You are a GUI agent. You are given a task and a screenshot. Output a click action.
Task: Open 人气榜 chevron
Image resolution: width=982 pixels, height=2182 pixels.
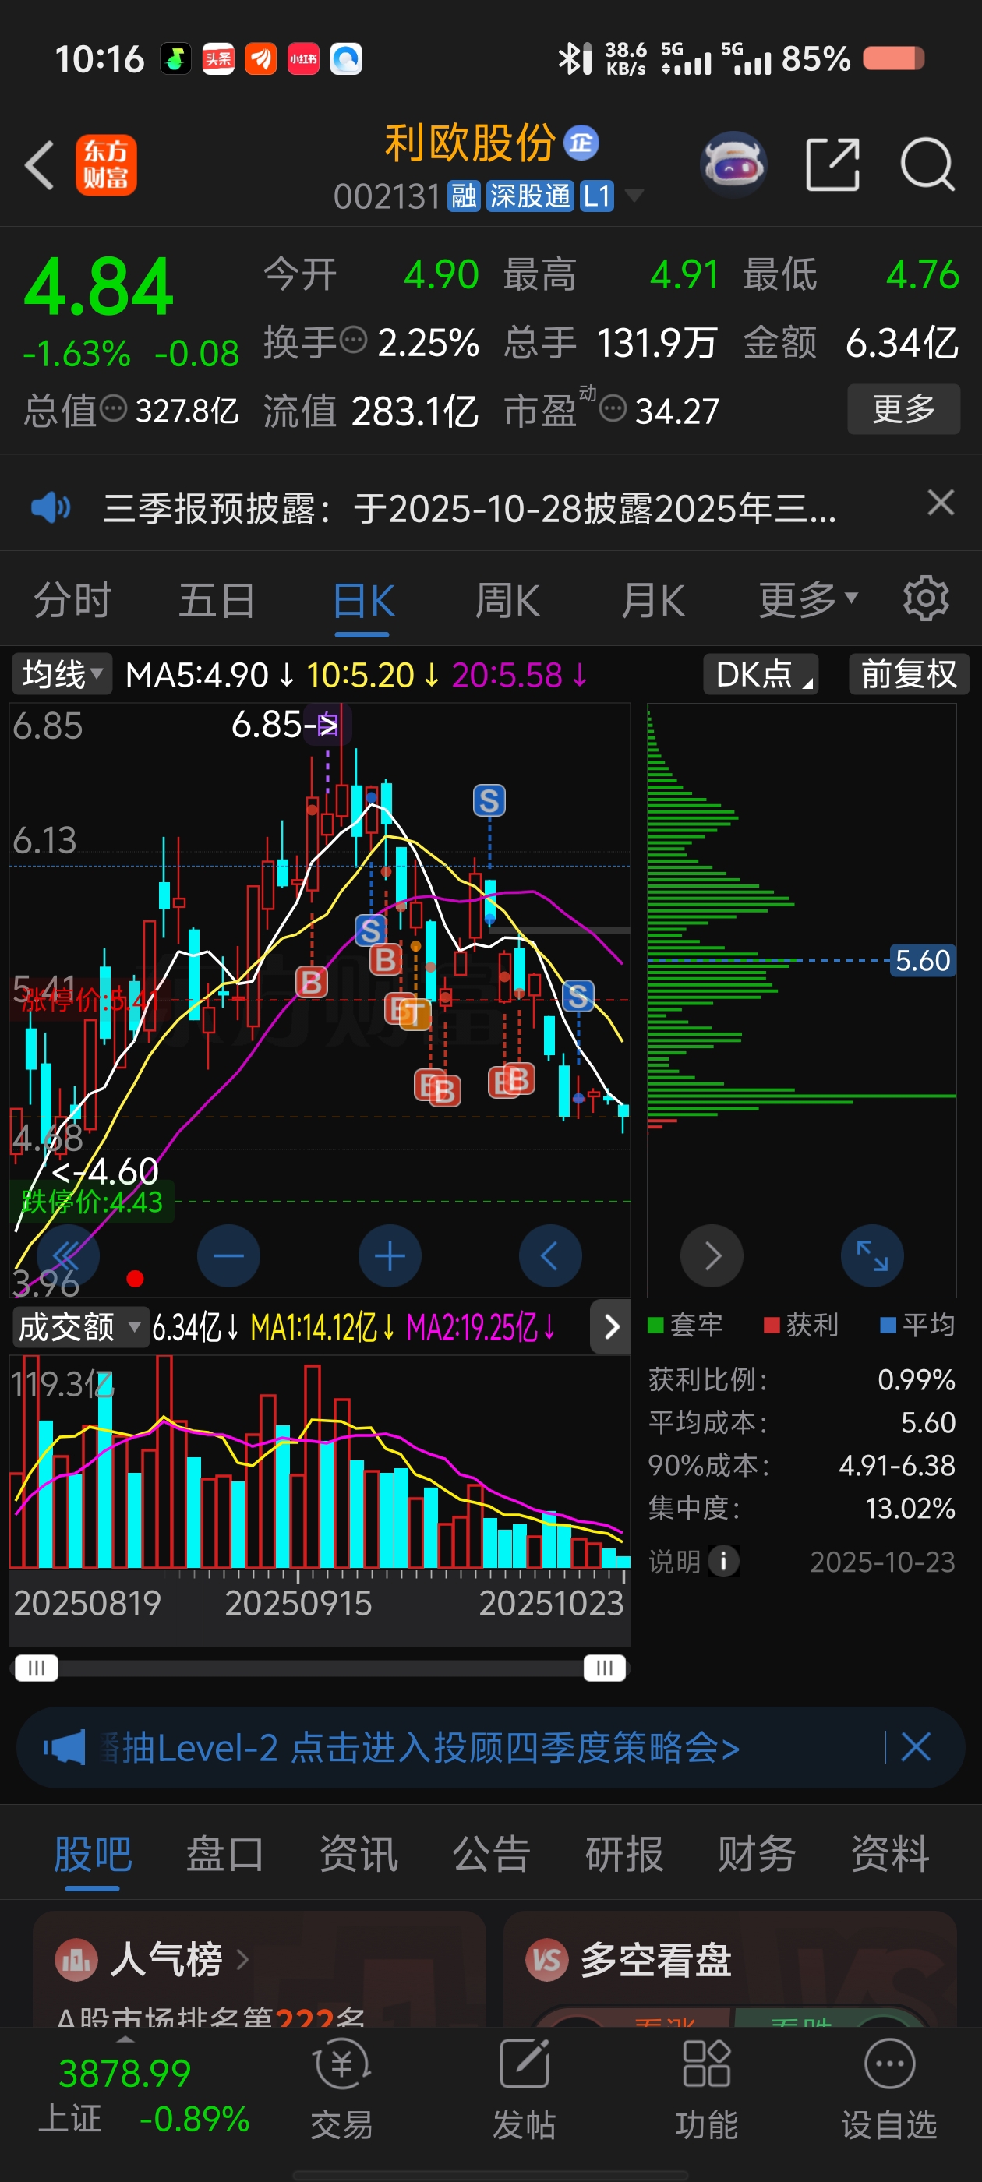[242, 1959]
